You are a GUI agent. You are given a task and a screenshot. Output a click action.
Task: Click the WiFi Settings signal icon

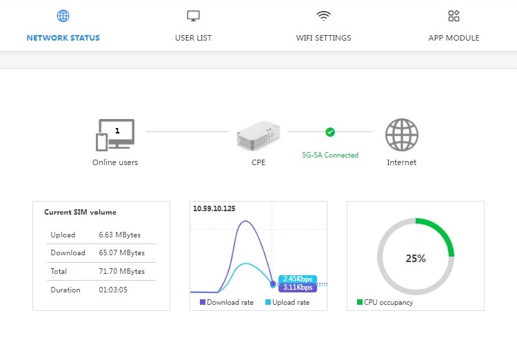tap(323, 16)
